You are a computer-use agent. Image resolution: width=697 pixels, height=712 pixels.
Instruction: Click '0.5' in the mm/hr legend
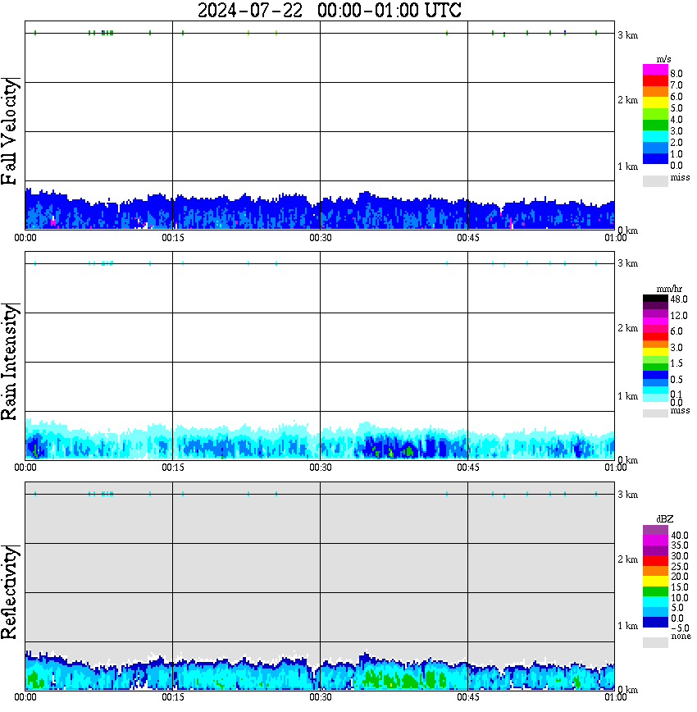point(676,379)
